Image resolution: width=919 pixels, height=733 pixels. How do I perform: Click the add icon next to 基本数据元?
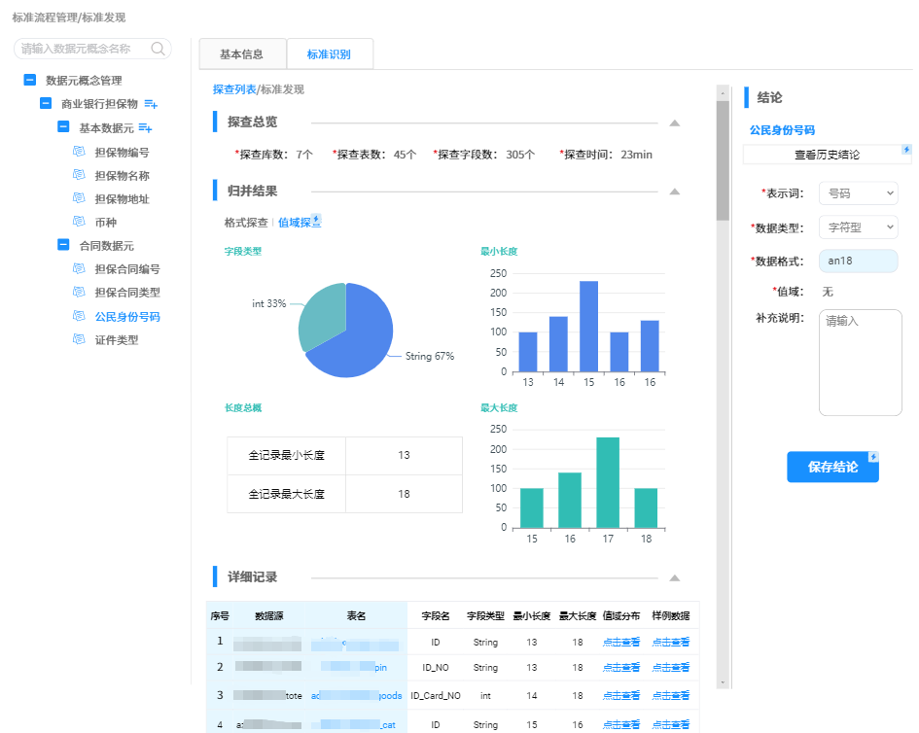click(x=146, y=127)
